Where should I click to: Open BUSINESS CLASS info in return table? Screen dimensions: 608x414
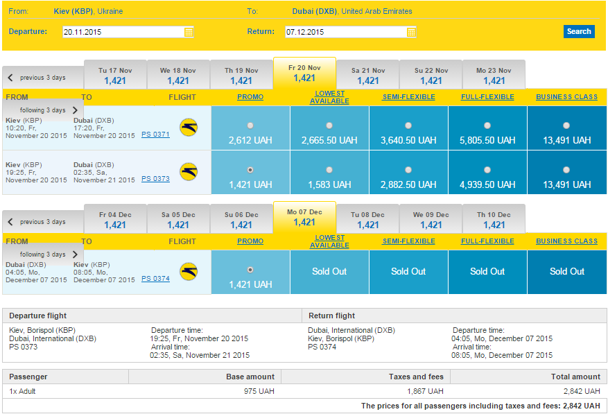[566, 241]
